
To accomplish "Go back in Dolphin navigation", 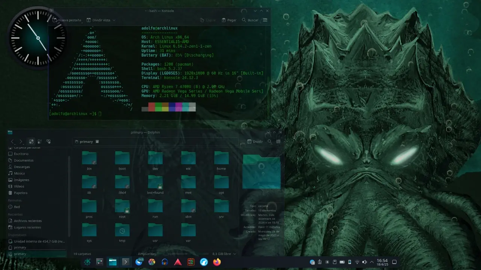I will 12,141.
